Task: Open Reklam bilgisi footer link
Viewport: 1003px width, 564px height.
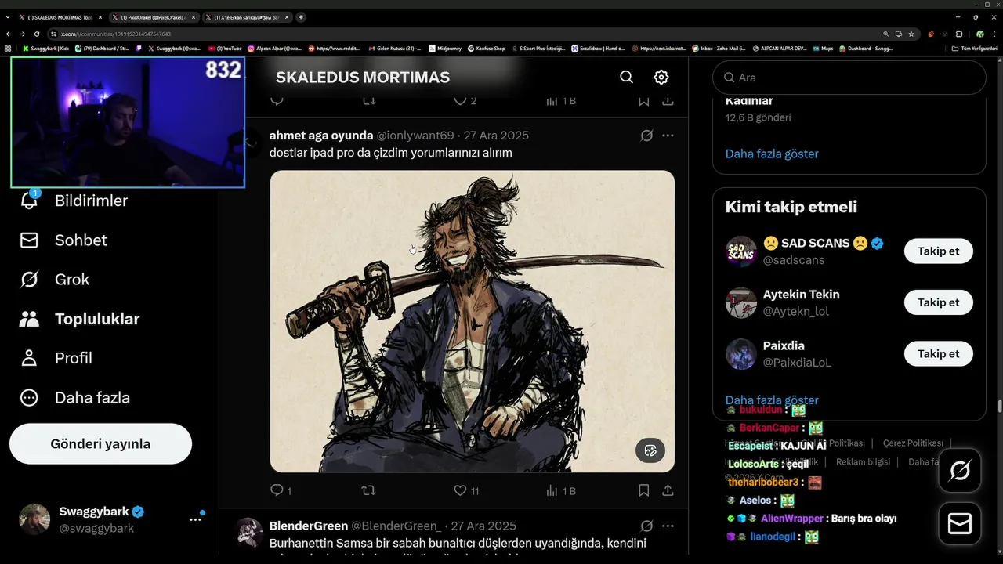Action: pos(863,462)
